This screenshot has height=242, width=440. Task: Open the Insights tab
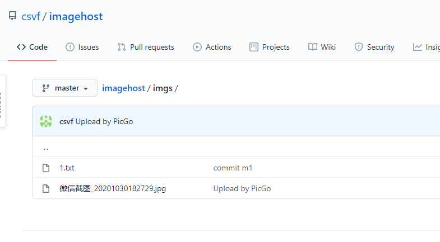tap(426, 47)
